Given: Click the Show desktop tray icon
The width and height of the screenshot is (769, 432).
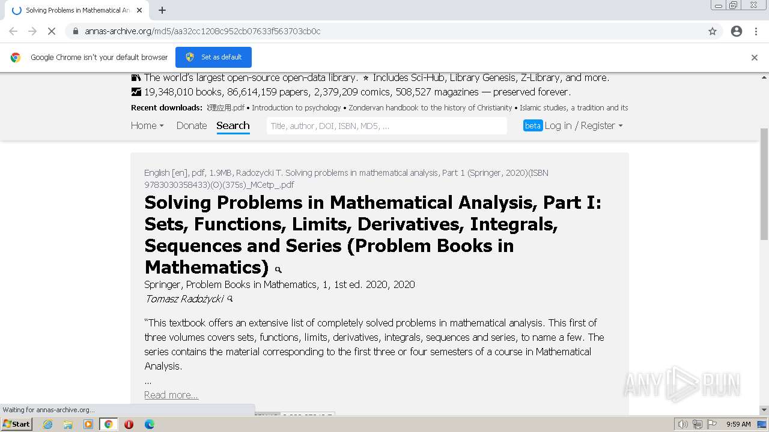Looking at the screenshot, I should [x=762, y=424].
